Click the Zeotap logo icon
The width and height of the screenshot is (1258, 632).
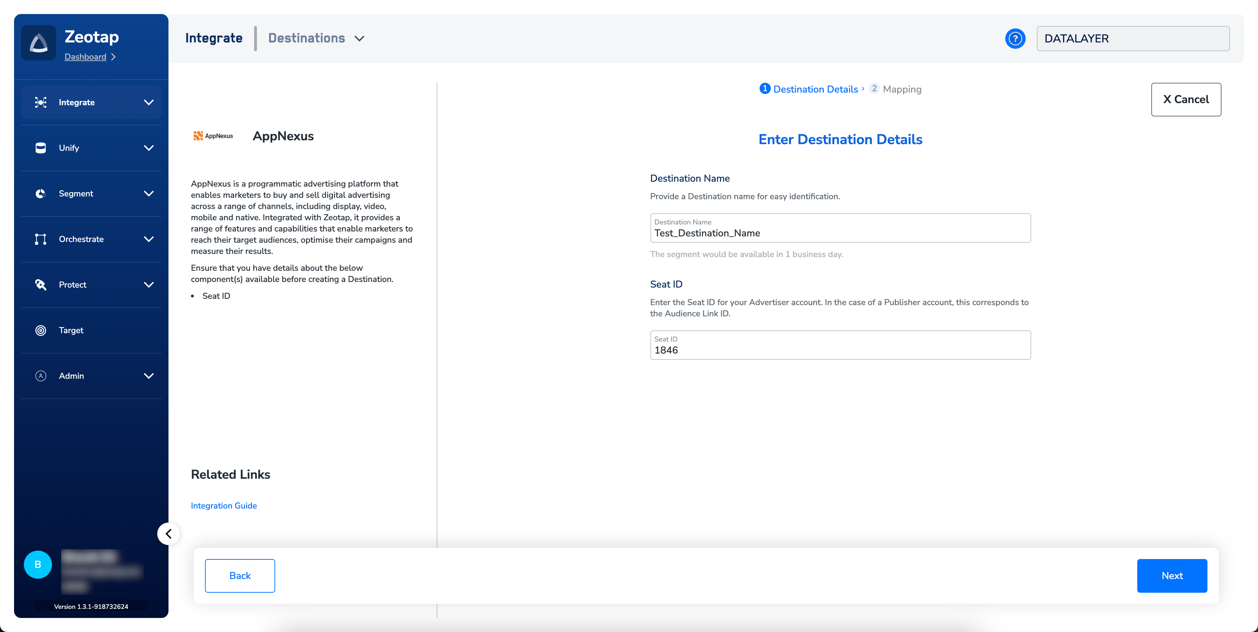[39, 43]
